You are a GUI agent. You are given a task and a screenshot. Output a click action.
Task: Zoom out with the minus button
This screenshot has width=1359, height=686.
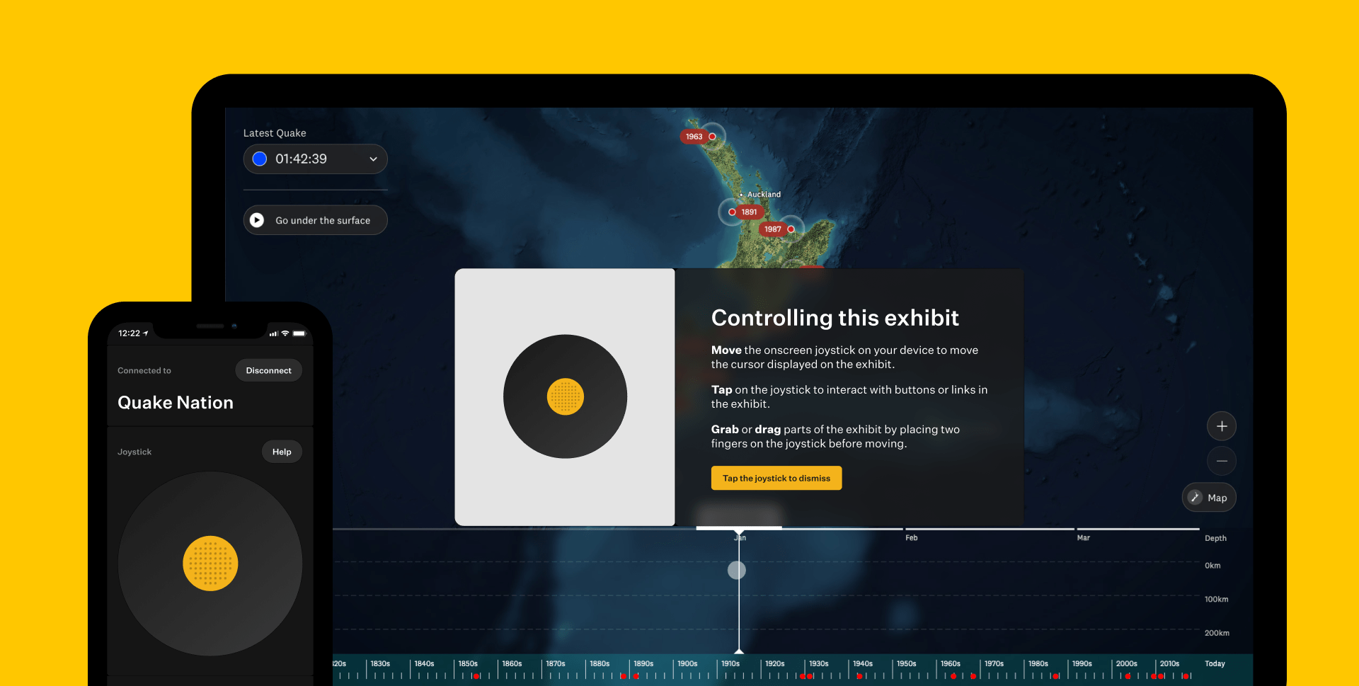[x=1222, y=461]
